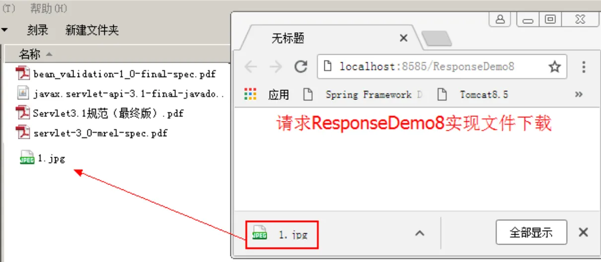This screenshot has width=601, height=262.
Task: Select the 1.jpg file in the folder list
Action: pyautogui.click(x=42, y=158)
